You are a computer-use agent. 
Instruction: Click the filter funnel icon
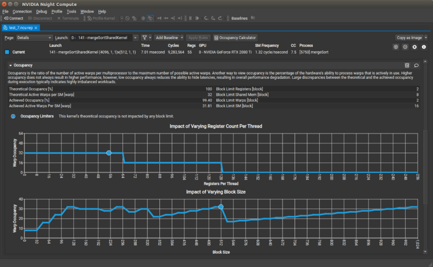click(x=145, y=38)
